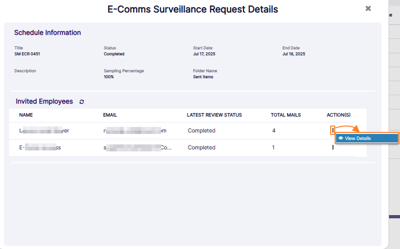Click total mails count 1
The width and height of the screenshot is (400, 249).
(273, 147)
